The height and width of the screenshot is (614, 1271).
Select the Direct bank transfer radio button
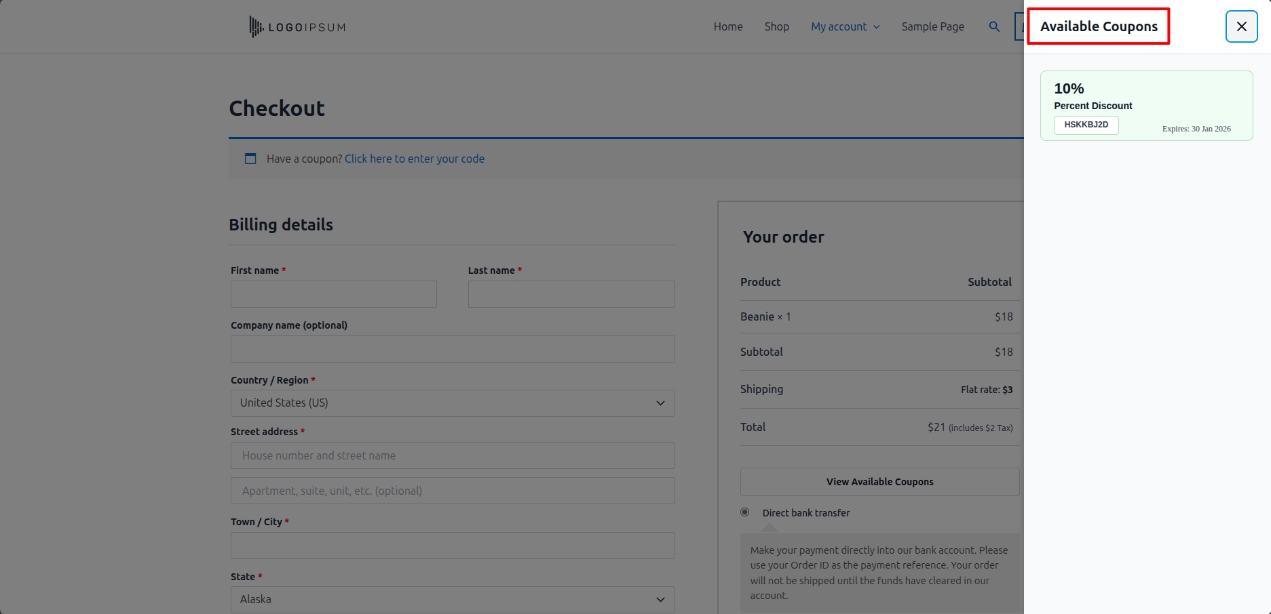tap(745, 512)
